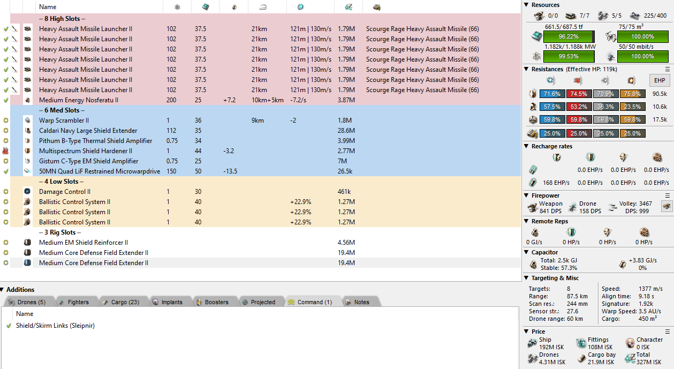
Task: Collapse the Resources panel
Action: (526, 5)
